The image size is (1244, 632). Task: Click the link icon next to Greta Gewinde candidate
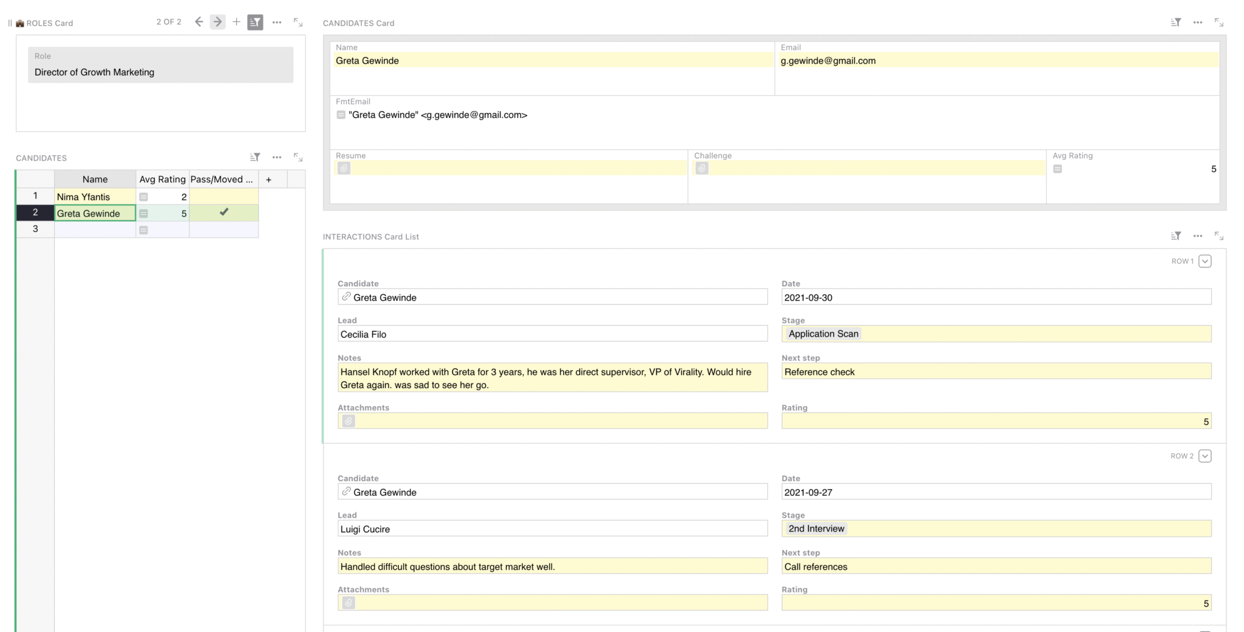click(x=346, y=297)
